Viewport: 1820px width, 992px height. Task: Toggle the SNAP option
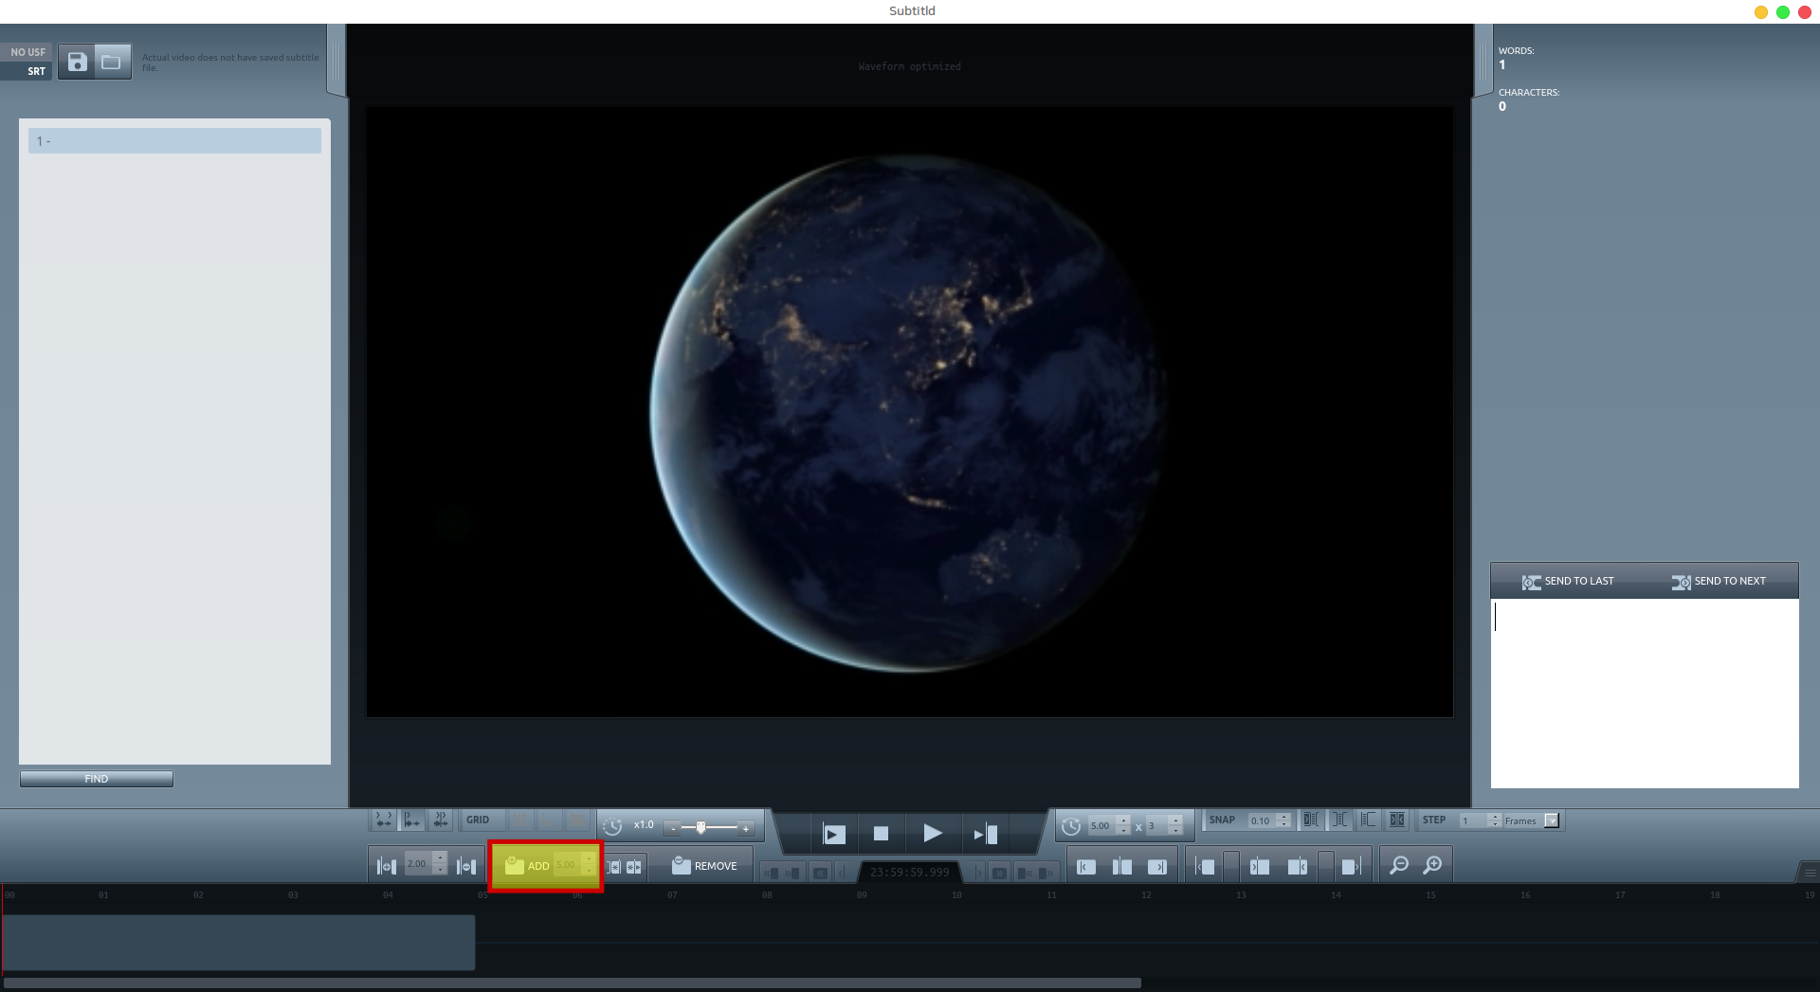coord(1222,821)
